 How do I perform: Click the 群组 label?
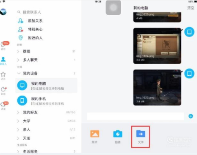(x=27, y=51)
